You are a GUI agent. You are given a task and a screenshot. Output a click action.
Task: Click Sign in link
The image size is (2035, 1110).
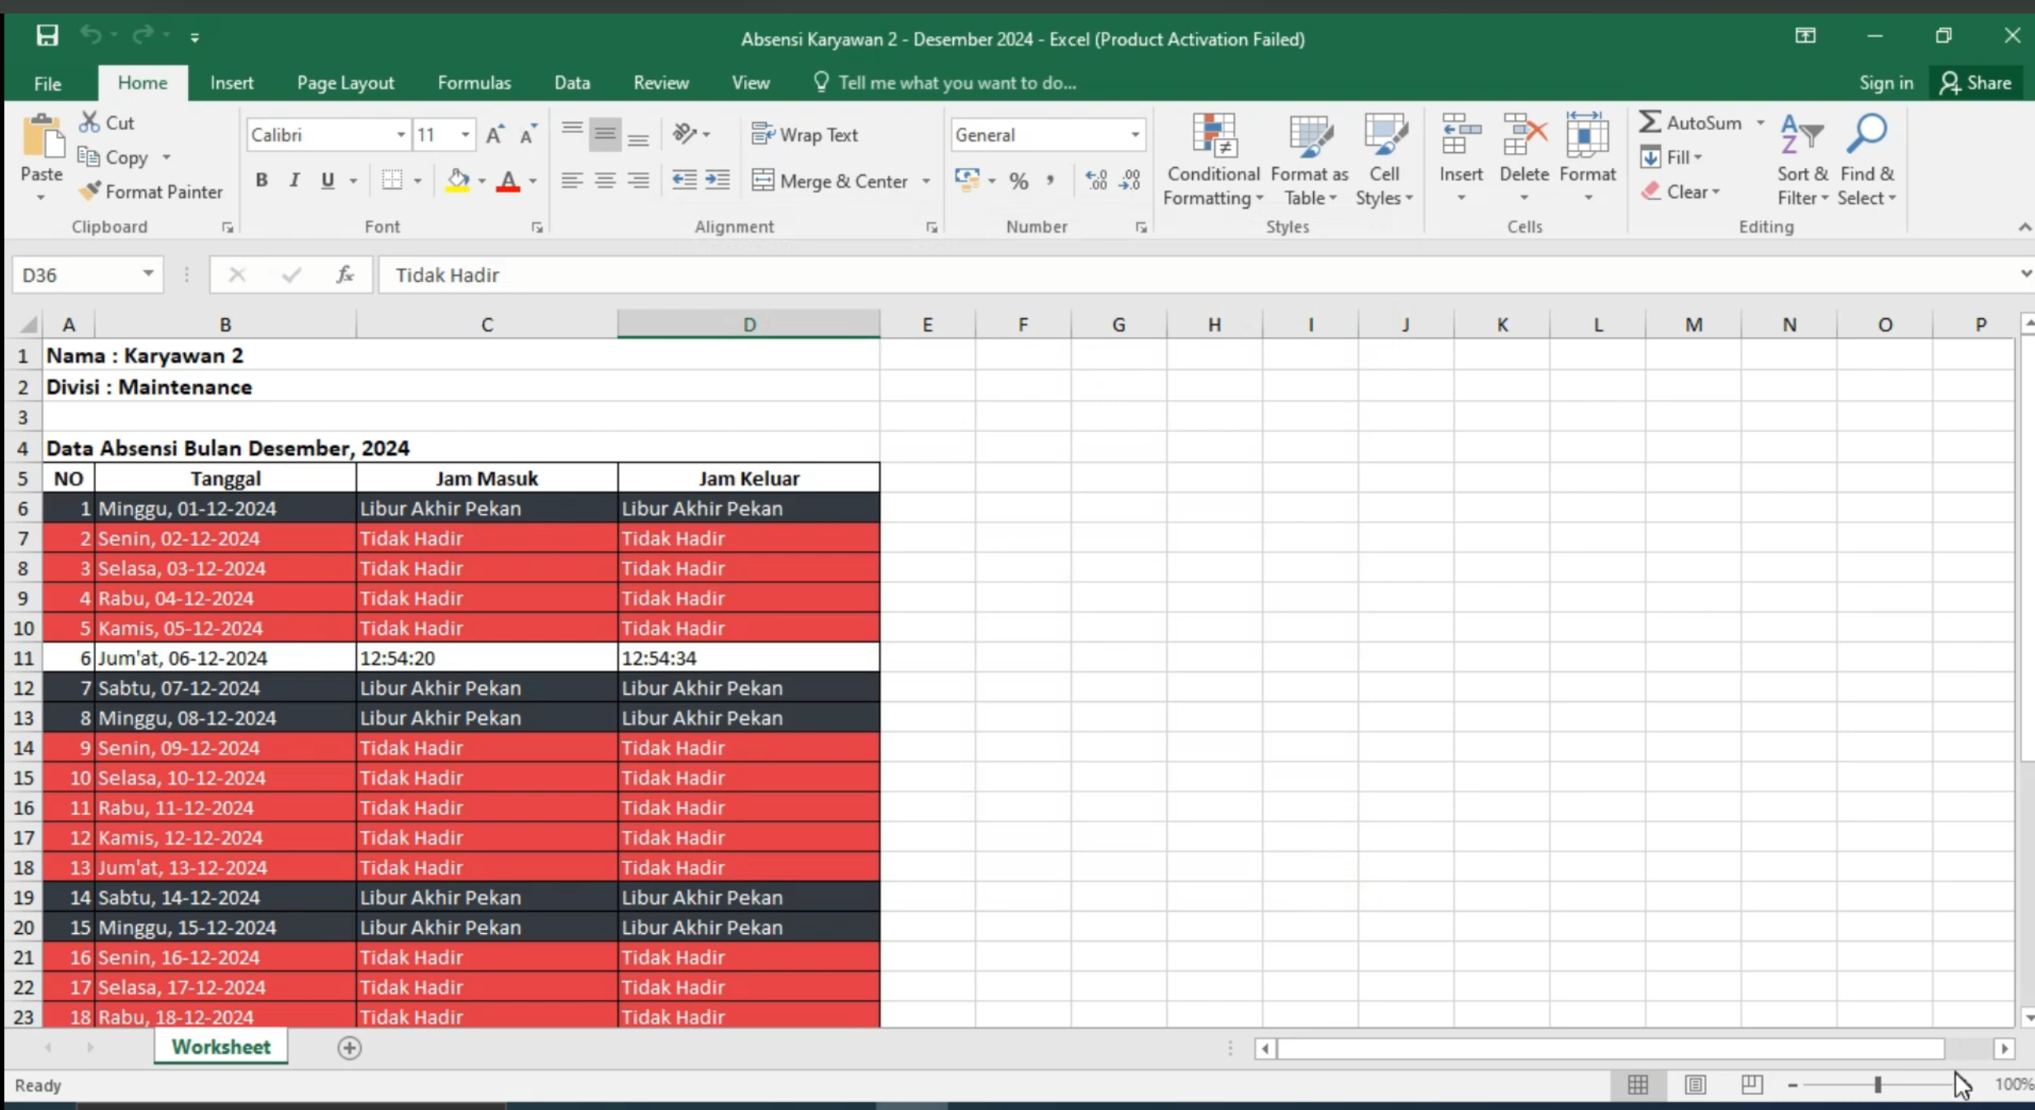point(1885,83)
